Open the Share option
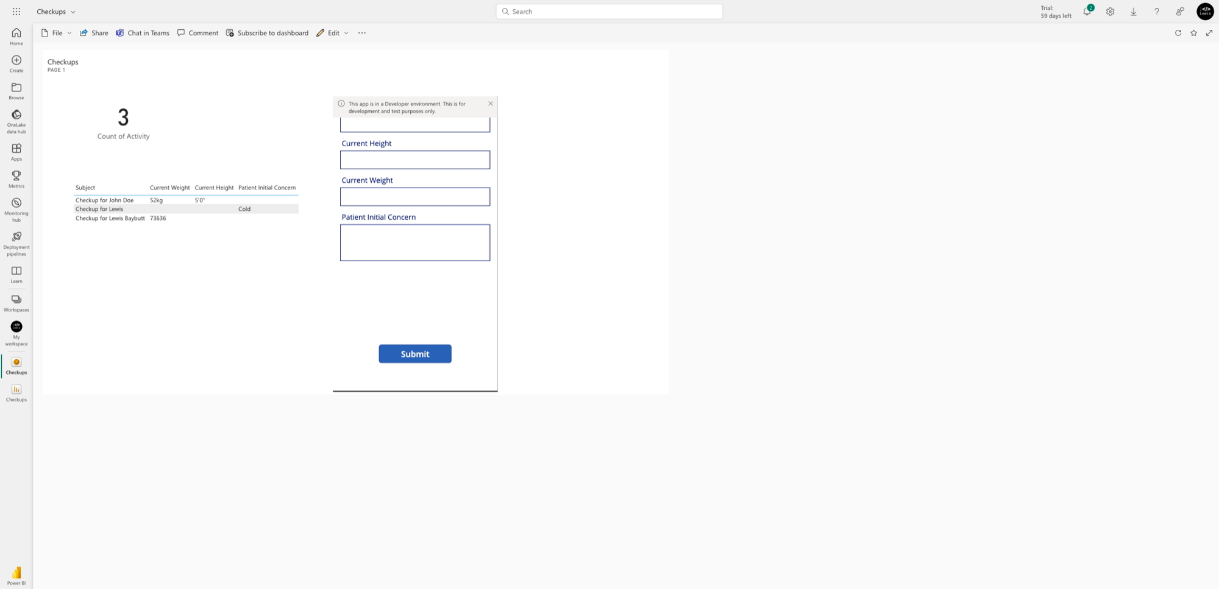1219x589 pixels. point(94,33)
